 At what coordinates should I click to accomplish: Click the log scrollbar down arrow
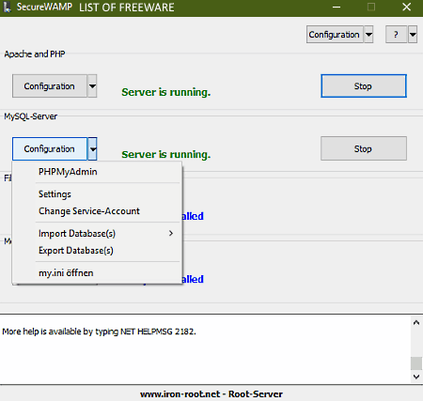(x=416, y=377)
